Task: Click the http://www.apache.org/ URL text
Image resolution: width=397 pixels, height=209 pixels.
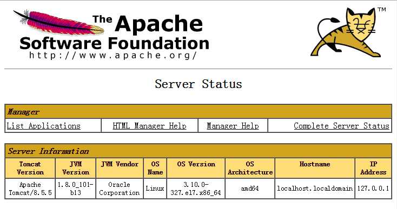Action: [x=113, y=55]
